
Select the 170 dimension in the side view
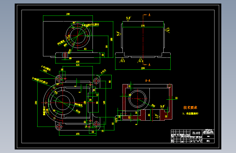coord(143,26)
